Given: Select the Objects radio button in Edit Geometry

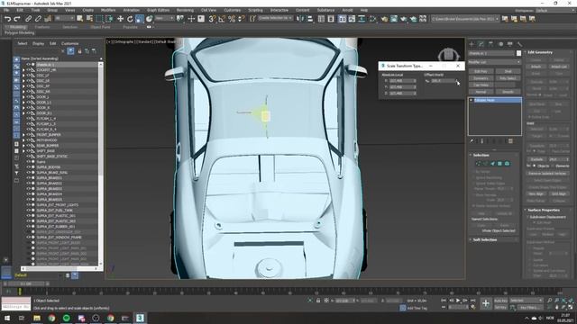Looking at the screenshot, I should coord(535,166).
